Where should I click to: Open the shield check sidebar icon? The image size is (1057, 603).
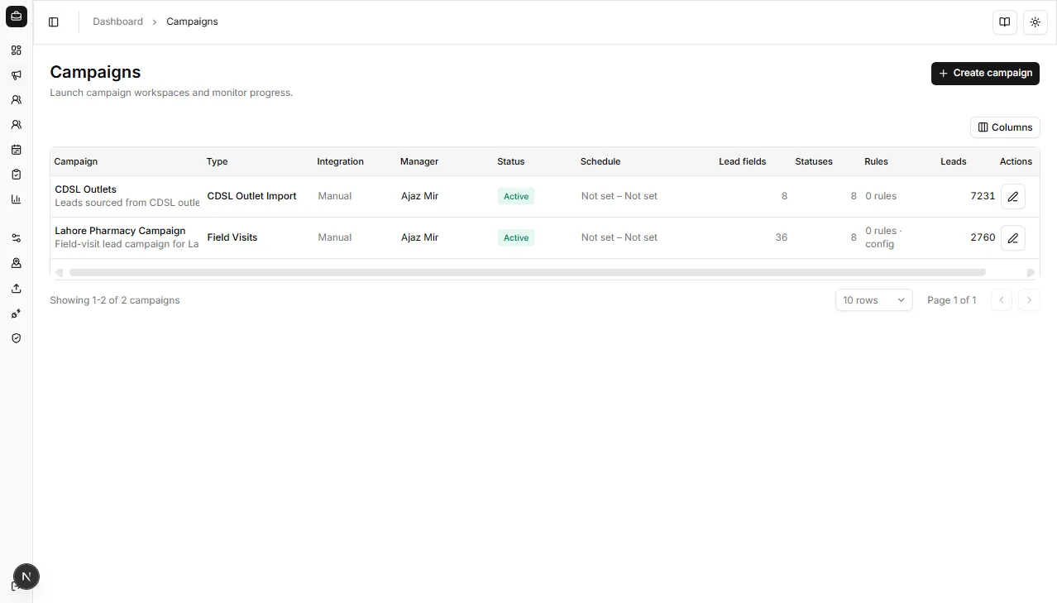16,338
